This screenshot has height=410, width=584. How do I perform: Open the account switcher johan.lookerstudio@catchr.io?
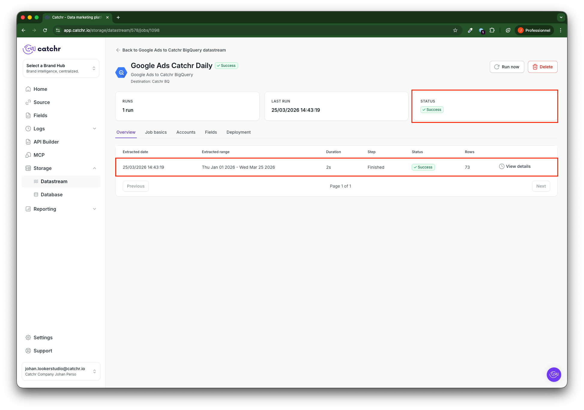point(61,371)
